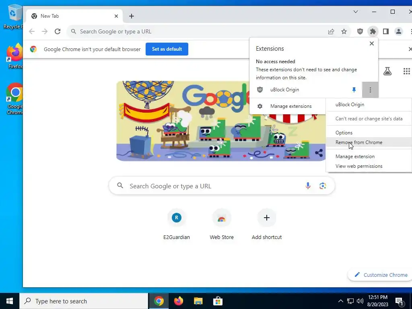This screenshot has height=309, width=412.
Task: Open Firefox from the taskbar
Action: (179, 301)
